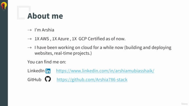This screenshot has height=106, width=189.
Task: Click the arrow bullet beside "I have been working"
Action: click(30, 48)
